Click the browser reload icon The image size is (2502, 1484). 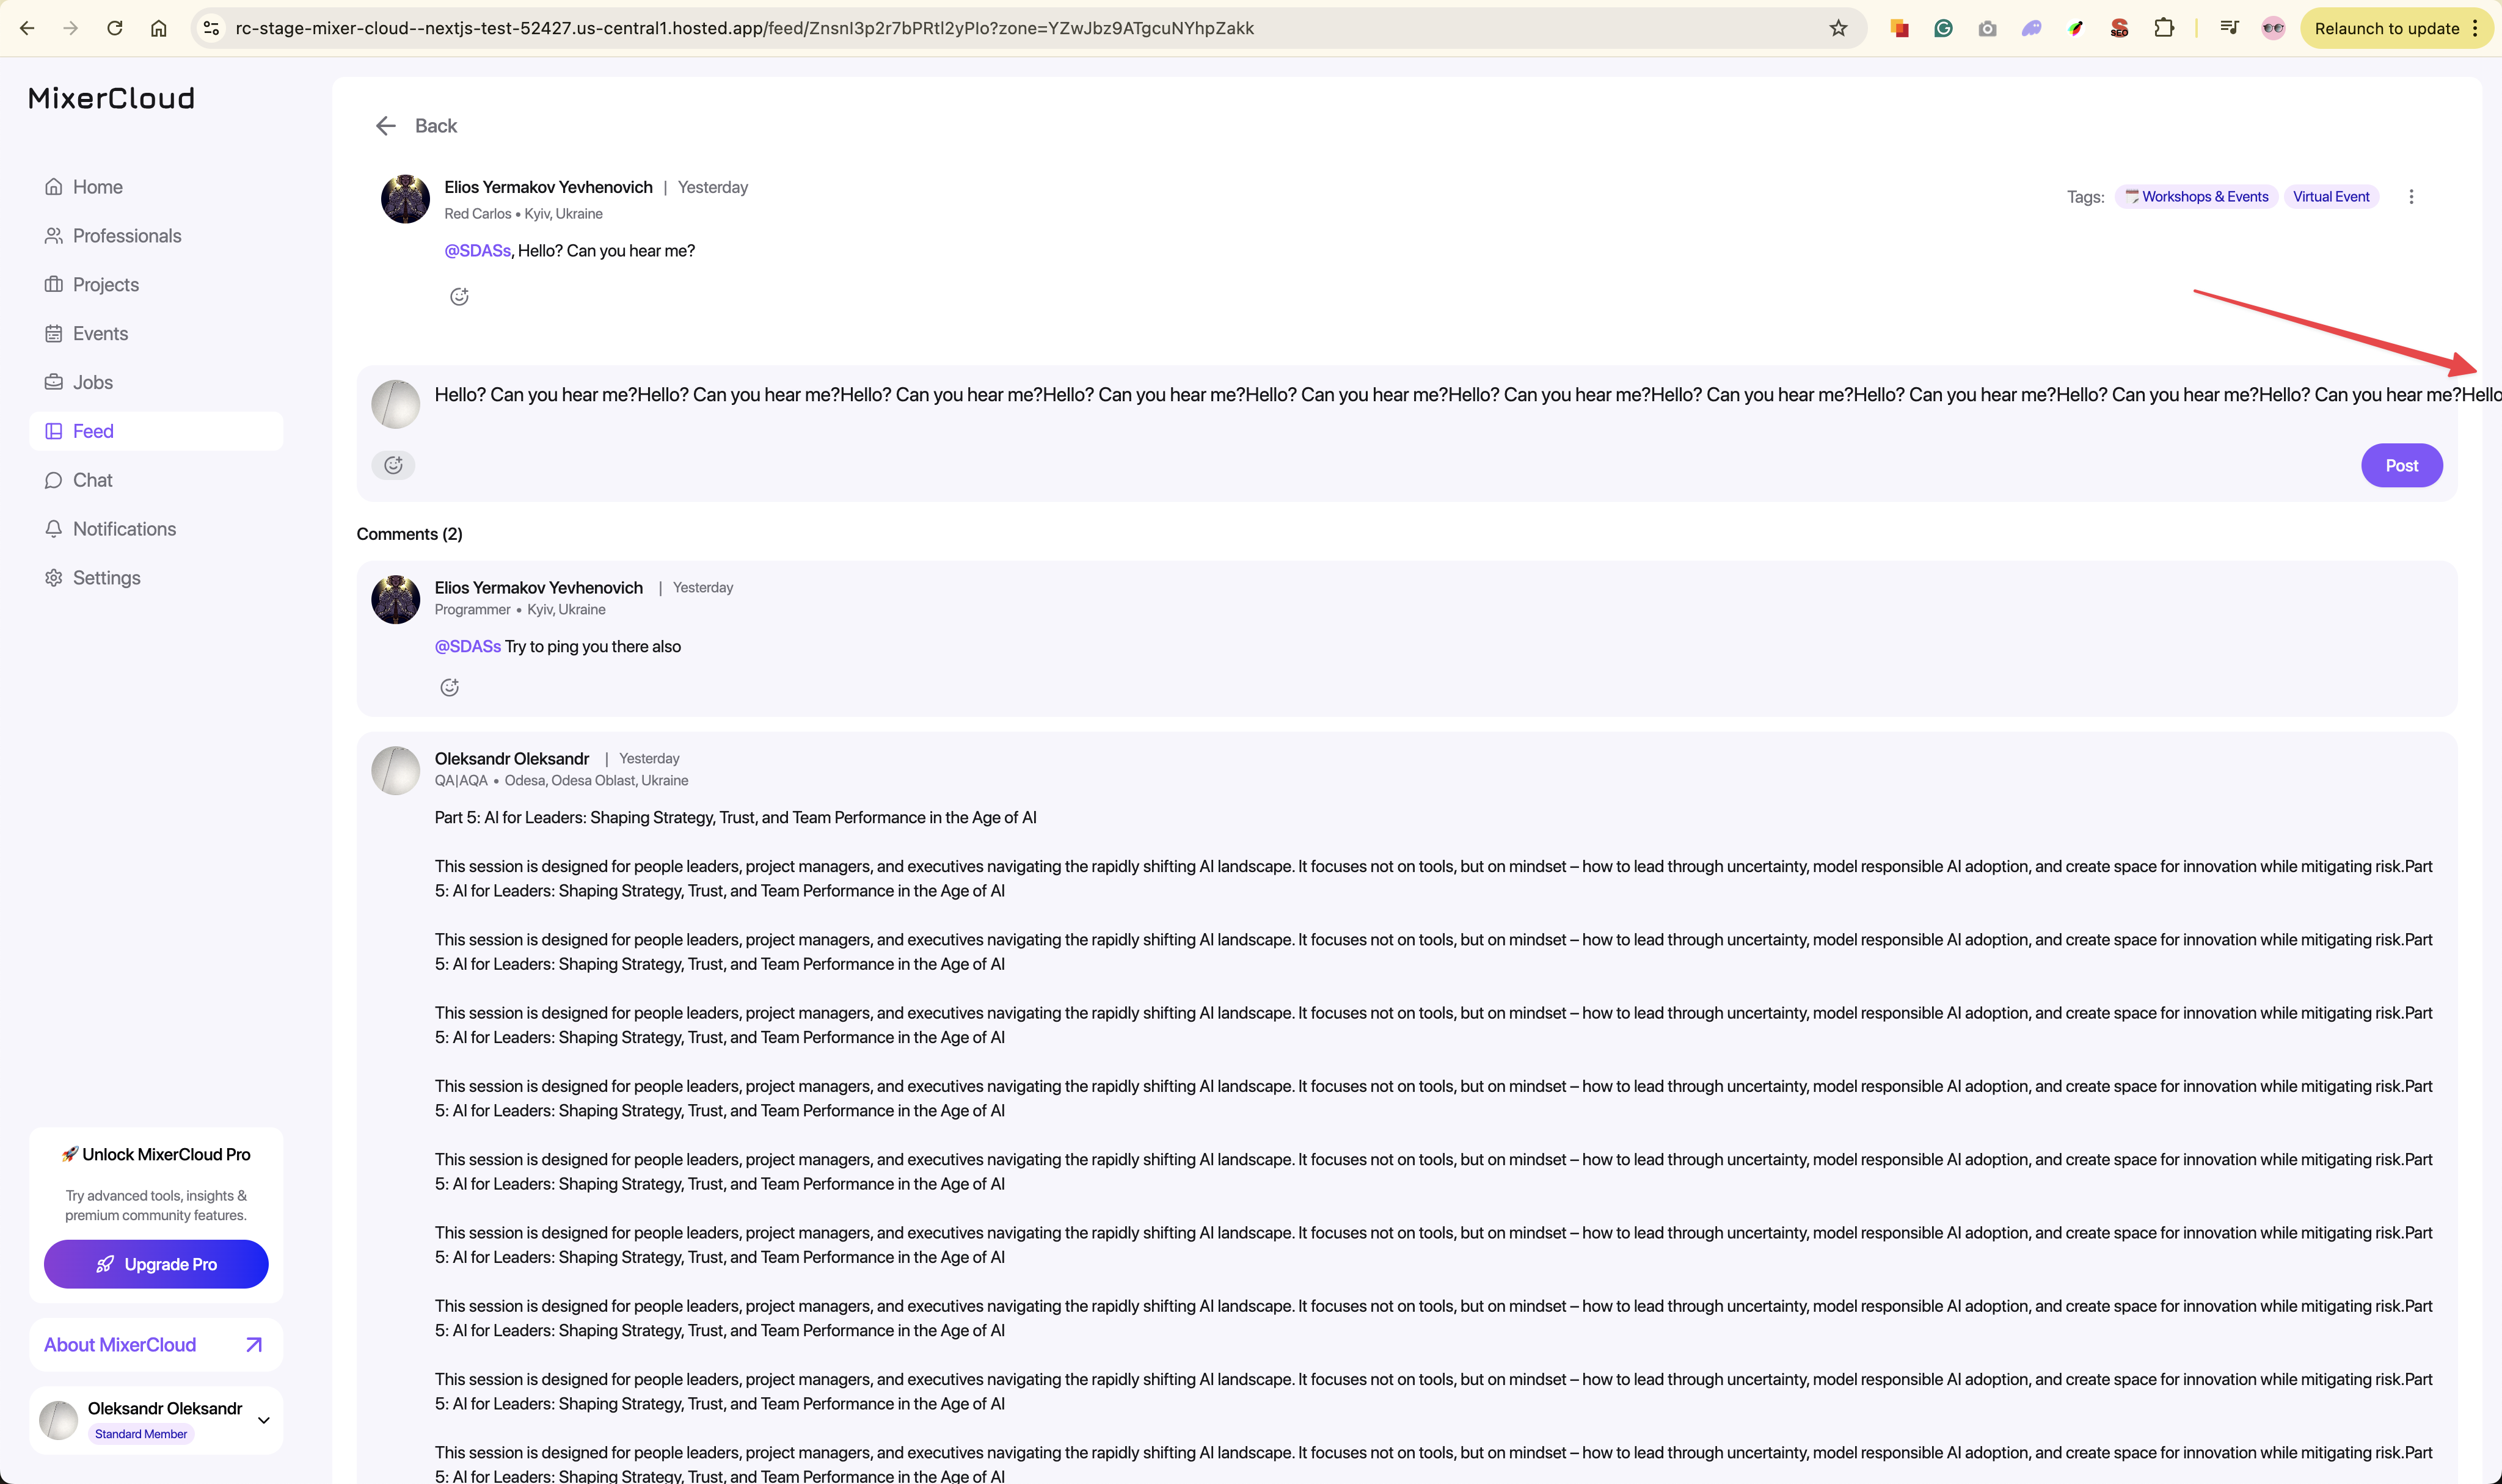coord(115,28)
